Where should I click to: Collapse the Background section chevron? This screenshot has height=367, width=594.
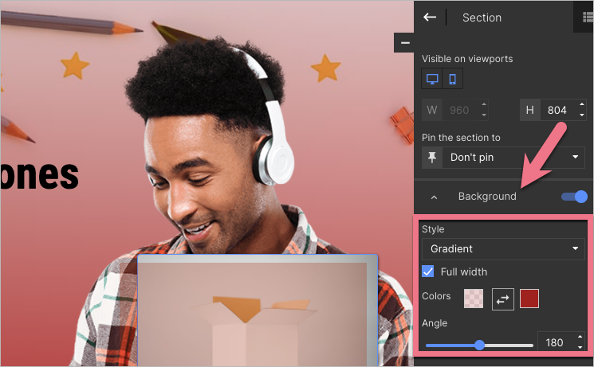434,197
